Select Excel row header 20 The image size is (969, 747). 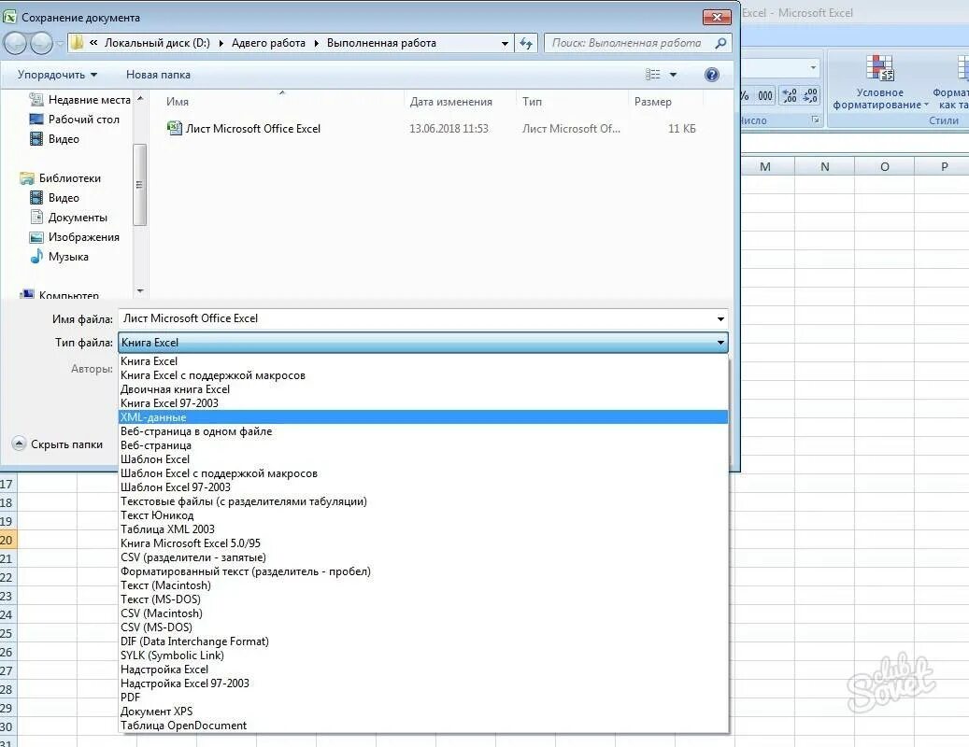click(x=7, y=541)
